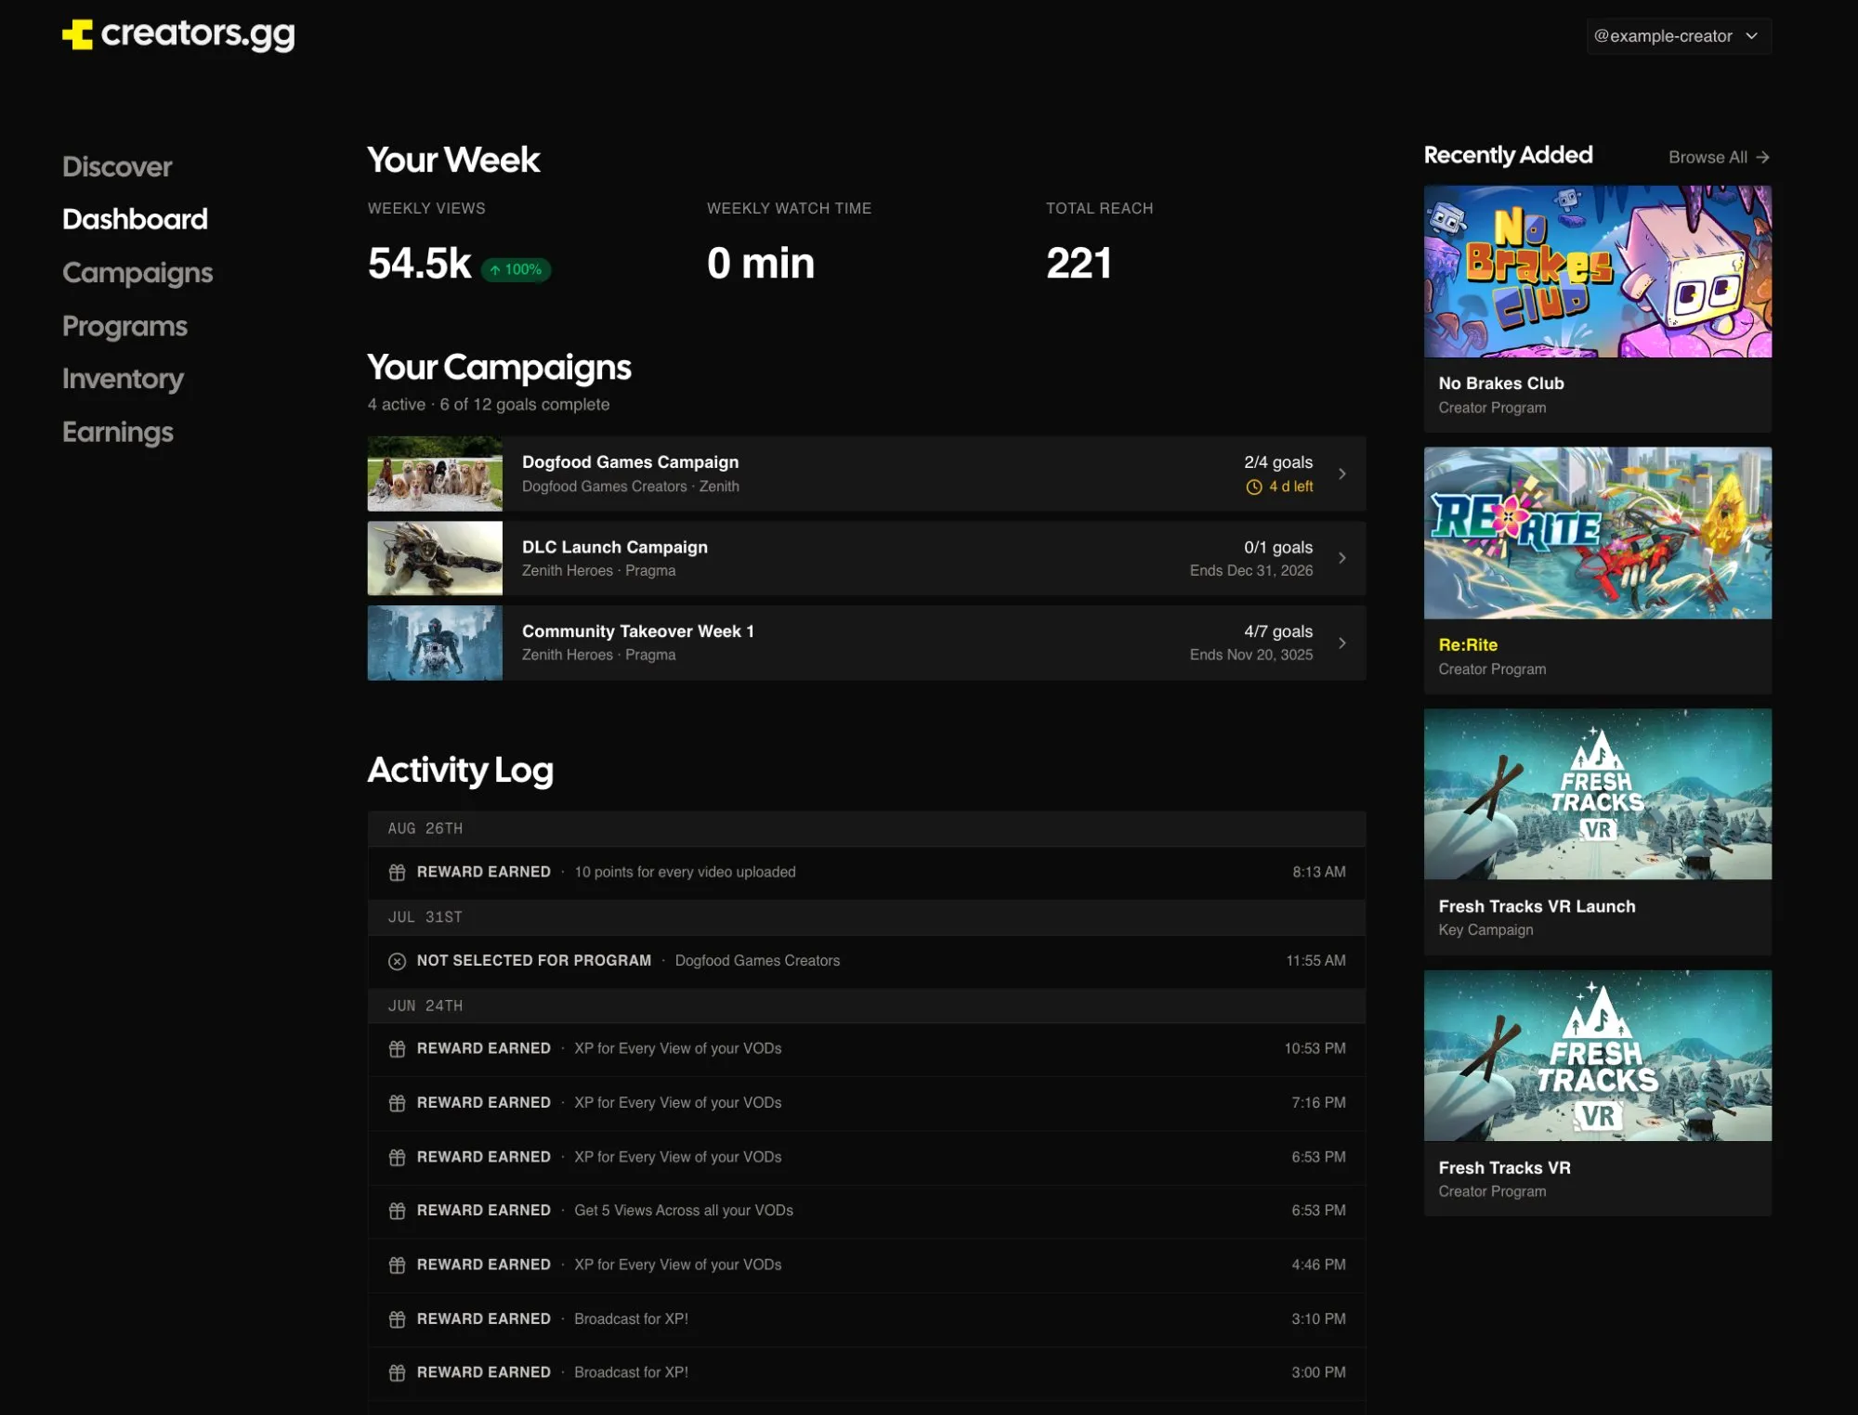This screenshot has height=1415, width=1858.
Task: Click the Fresh Tracks VR Launch Key Campaign artwork
Action: coord(1598,794)
